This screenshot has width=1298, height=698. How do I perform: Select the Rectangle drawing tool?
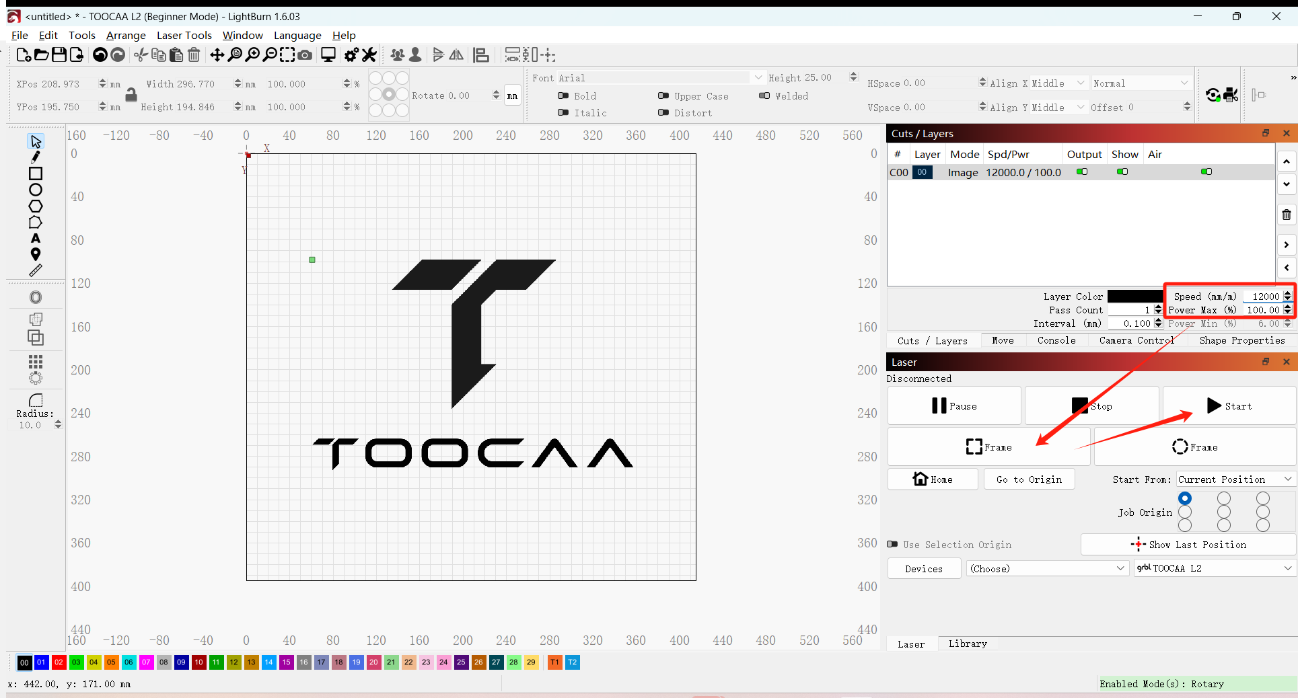(36, 173)
